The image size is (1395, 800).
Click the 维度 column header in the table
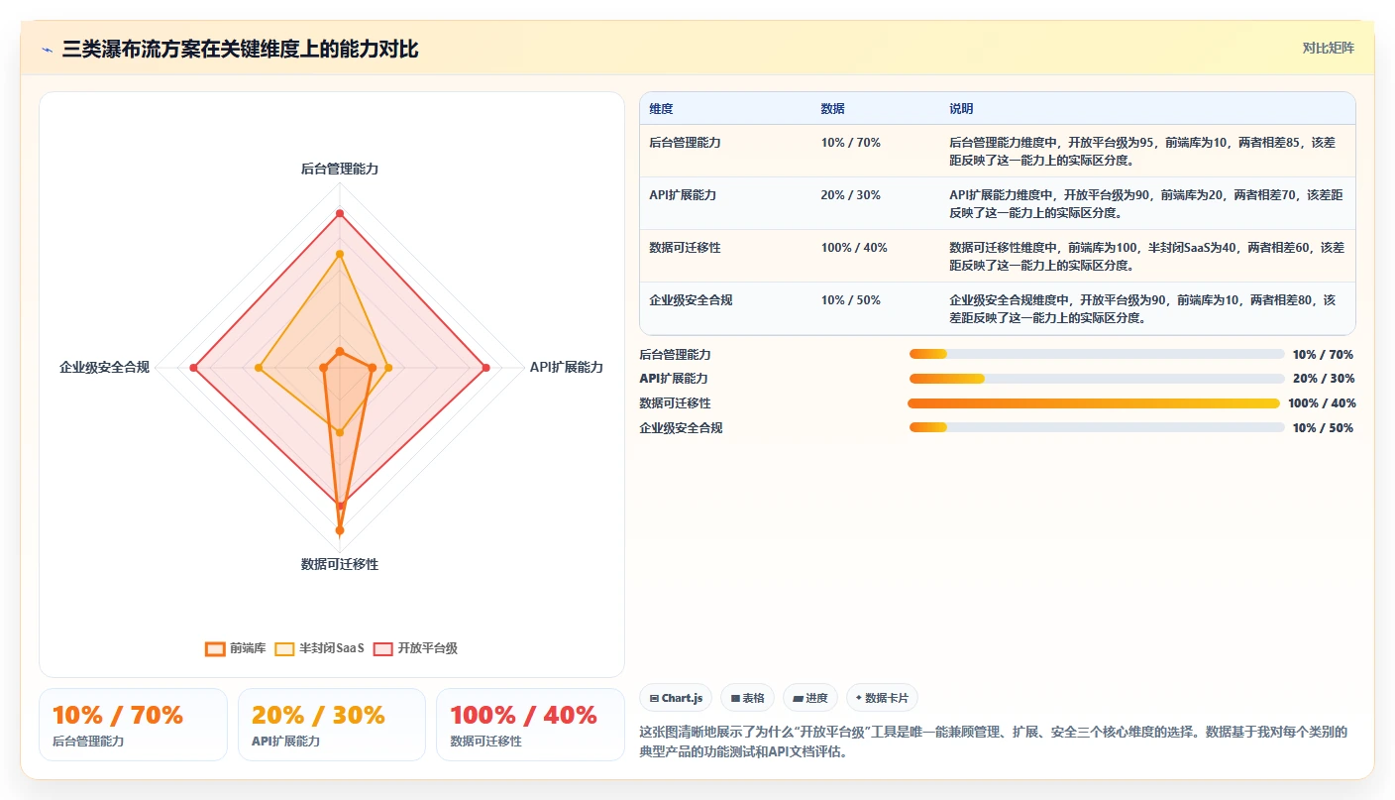tap(661, 109)
